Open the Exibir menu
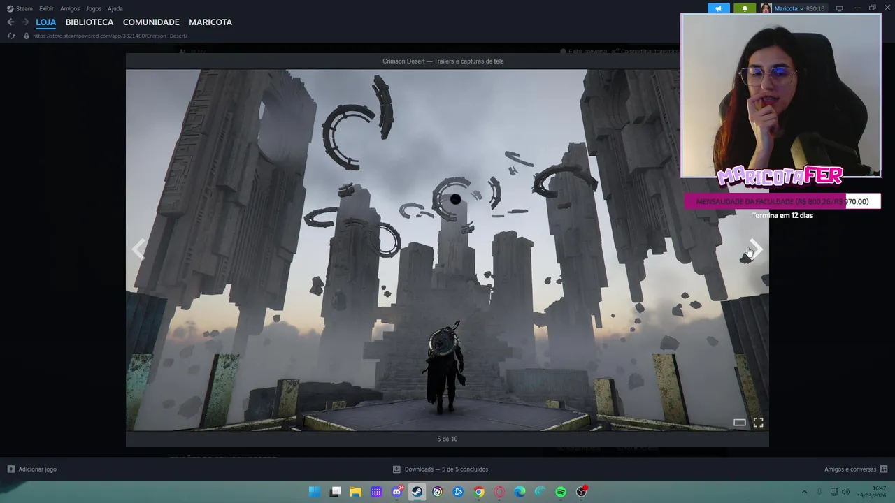Viewport: 895px width, 503px height. tap(46, 8)
